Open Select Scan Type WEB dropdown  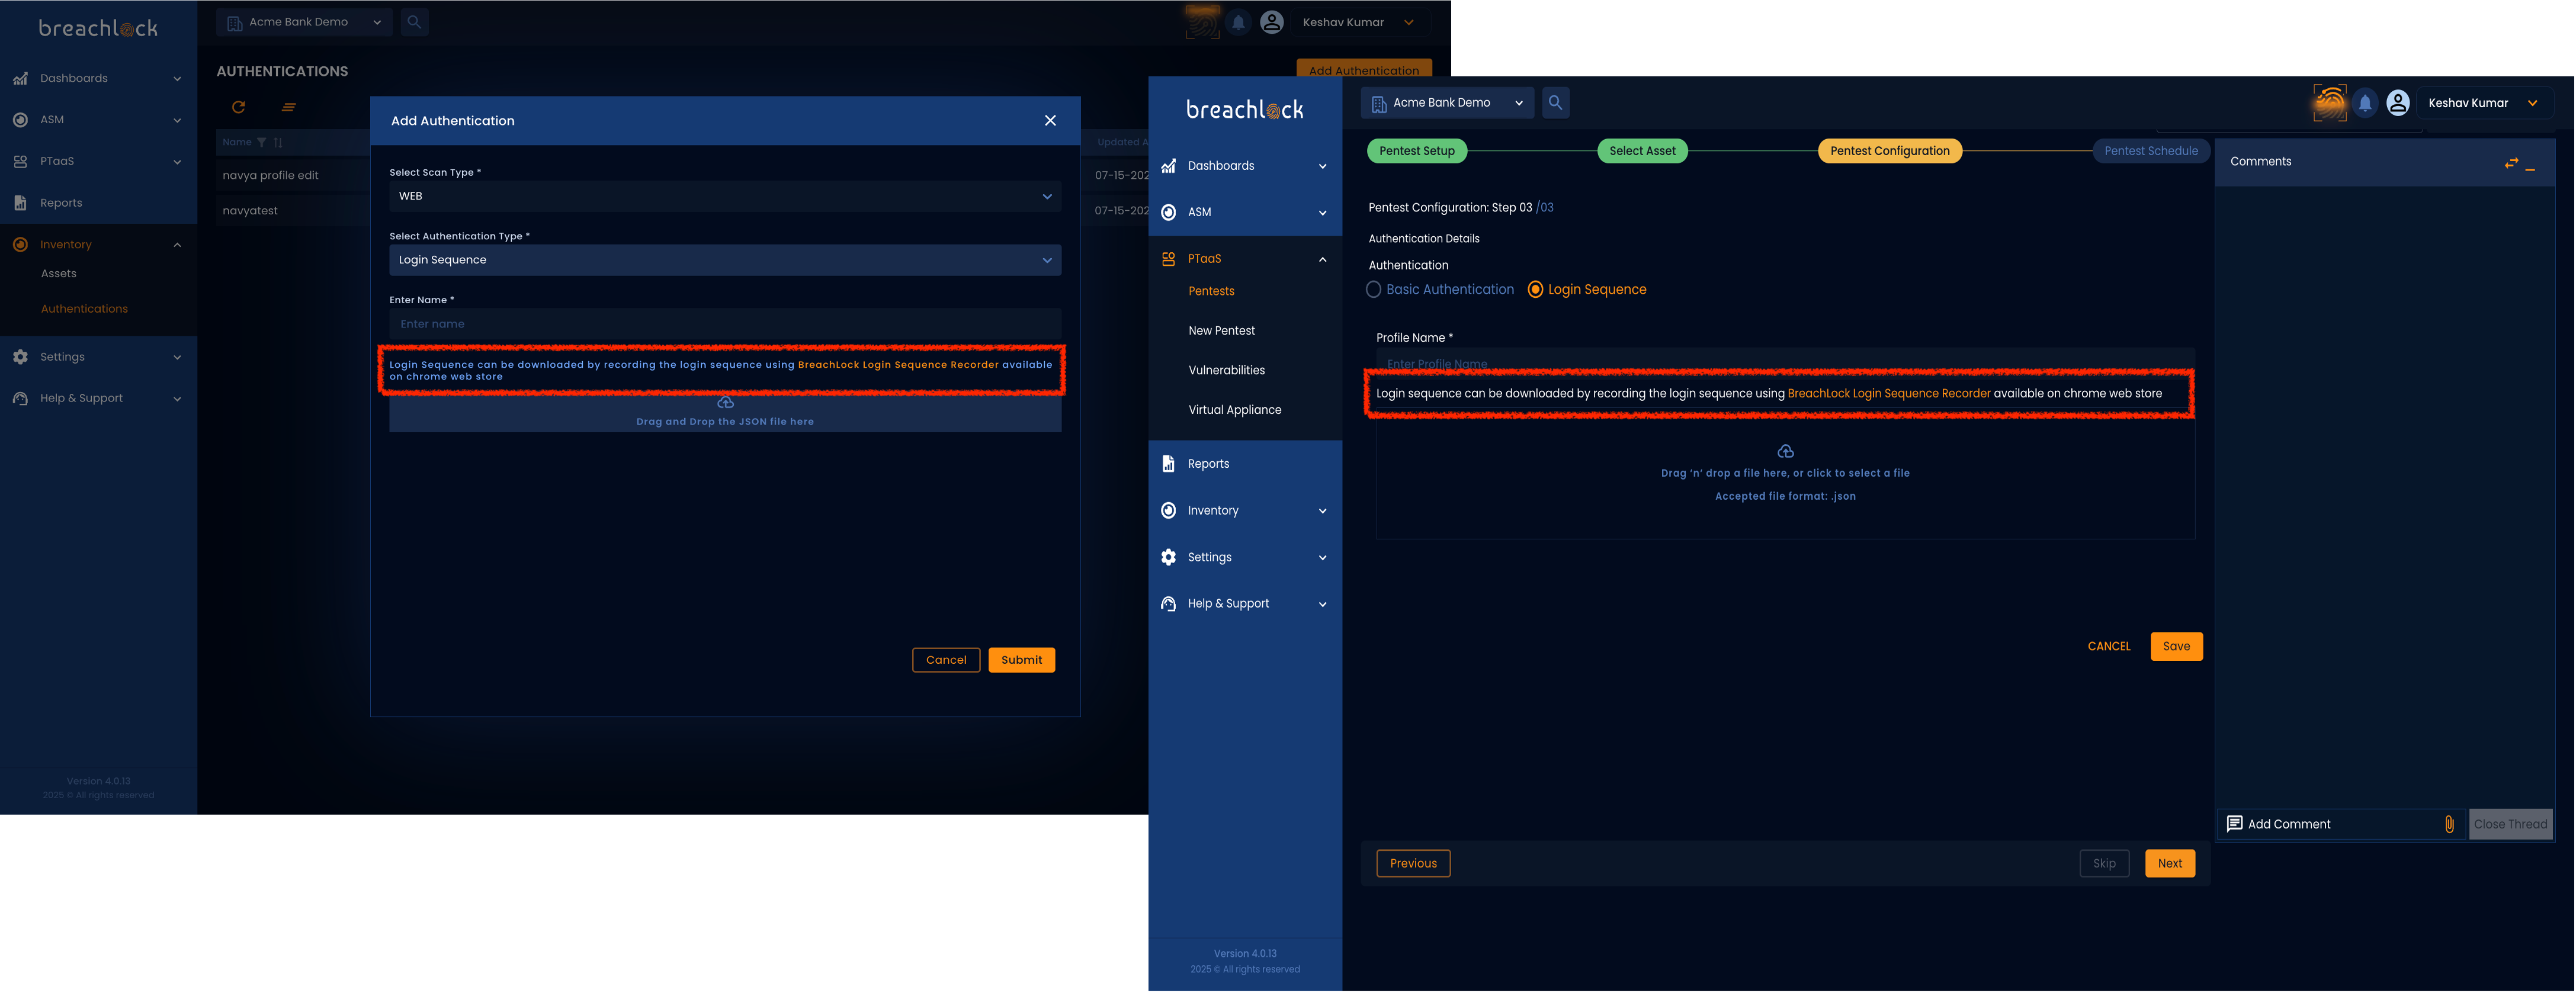[x=725, y=196]
